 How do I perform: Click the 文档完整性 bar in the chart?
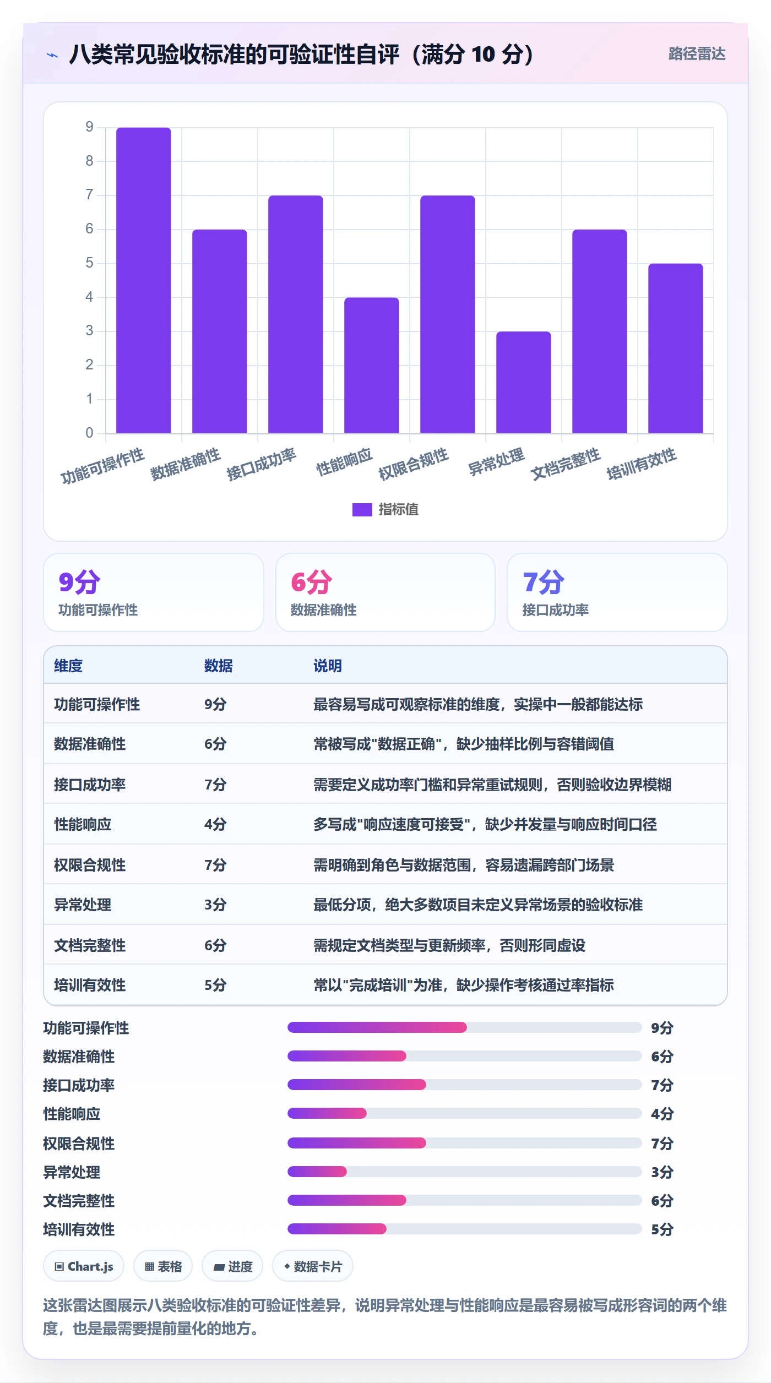pyautogui.click(x=600, y=331)
